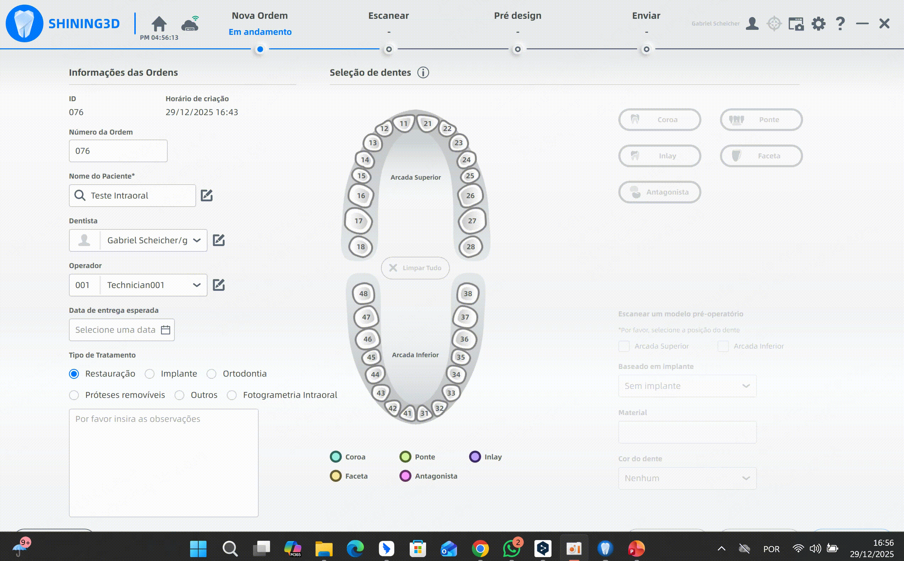Open the Technician001 operator dropdown
904x561 pixels.
coord(197,285)
